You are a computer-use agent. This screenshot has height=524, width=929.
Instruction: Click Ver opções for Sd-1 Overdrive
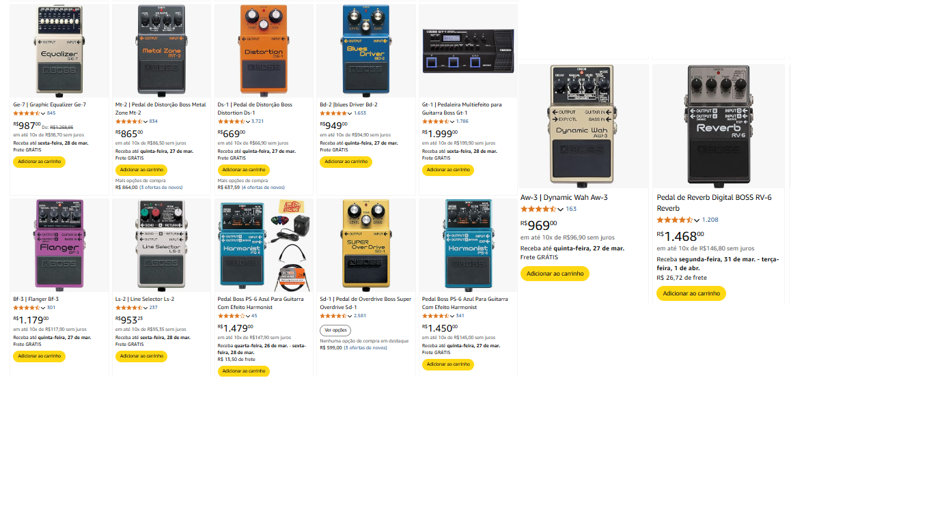[x=335, y=330]
